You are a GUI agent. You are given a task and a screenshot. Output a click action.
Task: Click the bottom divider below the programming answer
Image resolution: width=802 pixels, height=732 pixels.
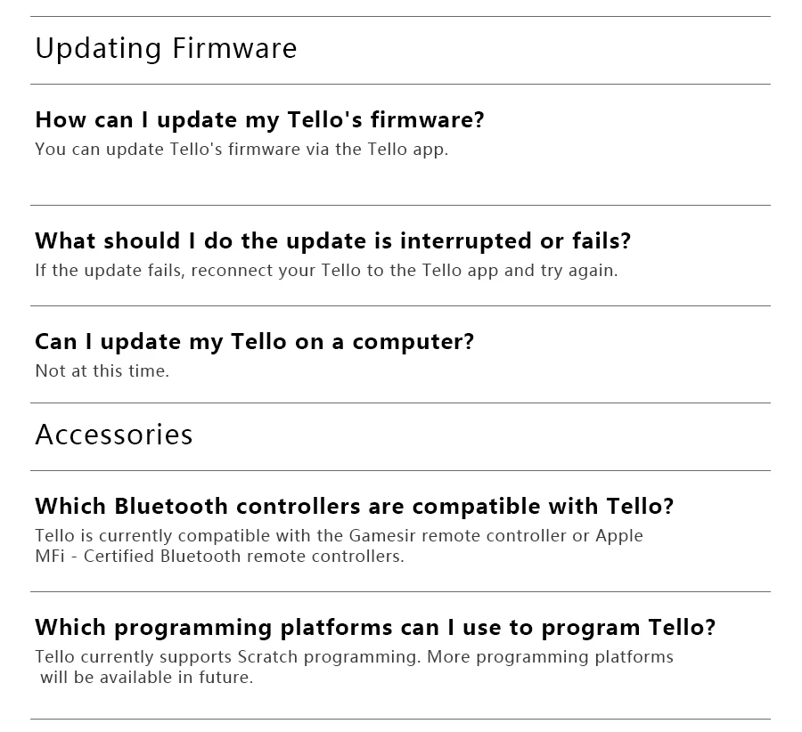pos(400,719)
